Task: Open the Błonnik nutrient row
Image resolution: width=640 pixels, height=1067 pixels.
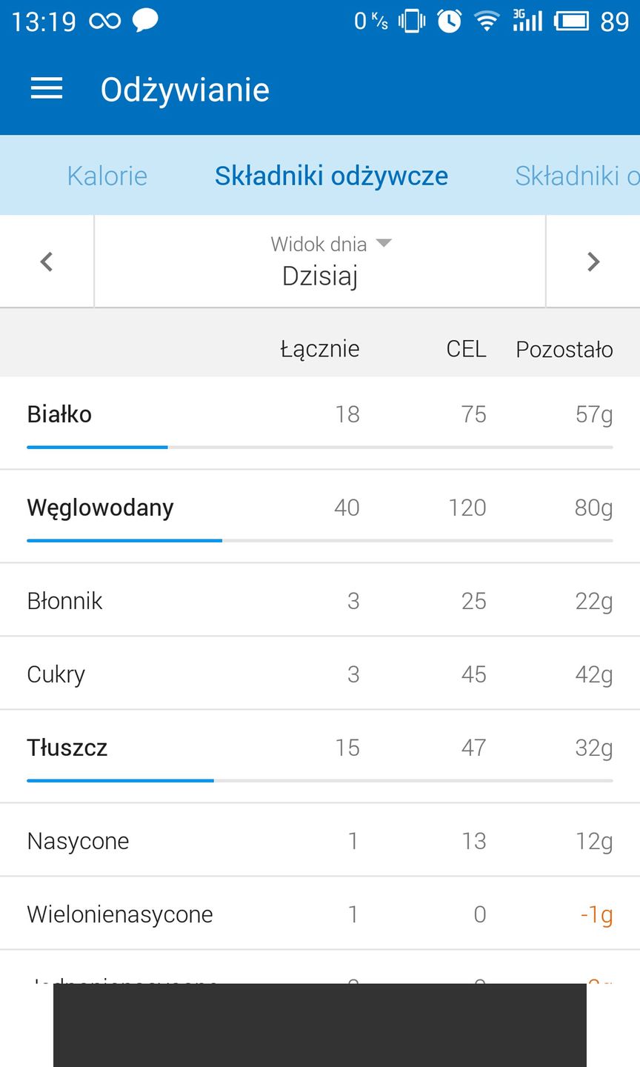Action: pyautogui.click(x=320, y=600)
